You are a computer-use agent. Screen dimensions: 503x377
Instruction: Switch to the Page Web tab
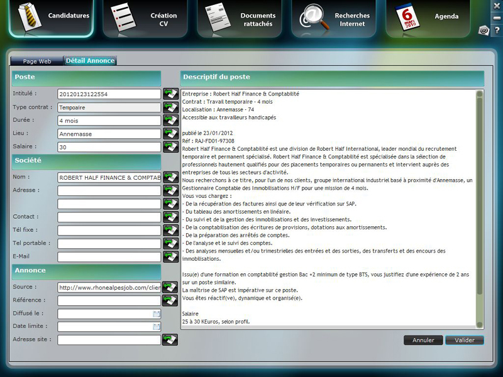(36, 61)
